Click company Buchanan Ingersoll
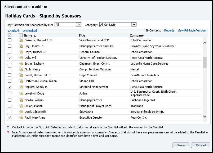The image size is (213, 153). 143,100
